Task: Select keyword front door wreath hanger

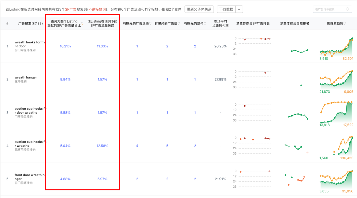Action: tap(28, 177)
